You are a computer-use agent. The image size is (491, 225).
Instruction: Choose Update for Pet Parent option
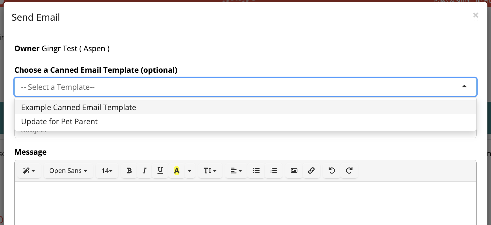(245, 121)
